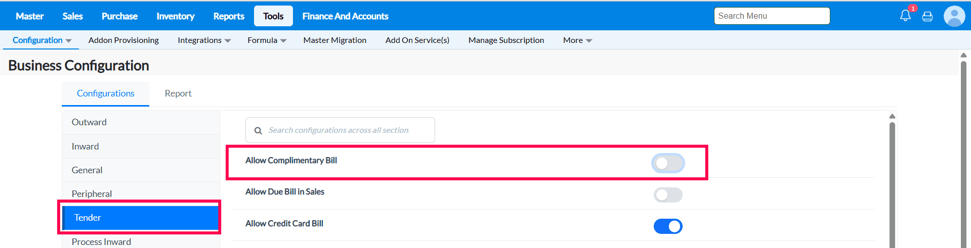971x248 pixels.
Task: Select Peripheral in the configuration sidebar
Action: point(92,194)
